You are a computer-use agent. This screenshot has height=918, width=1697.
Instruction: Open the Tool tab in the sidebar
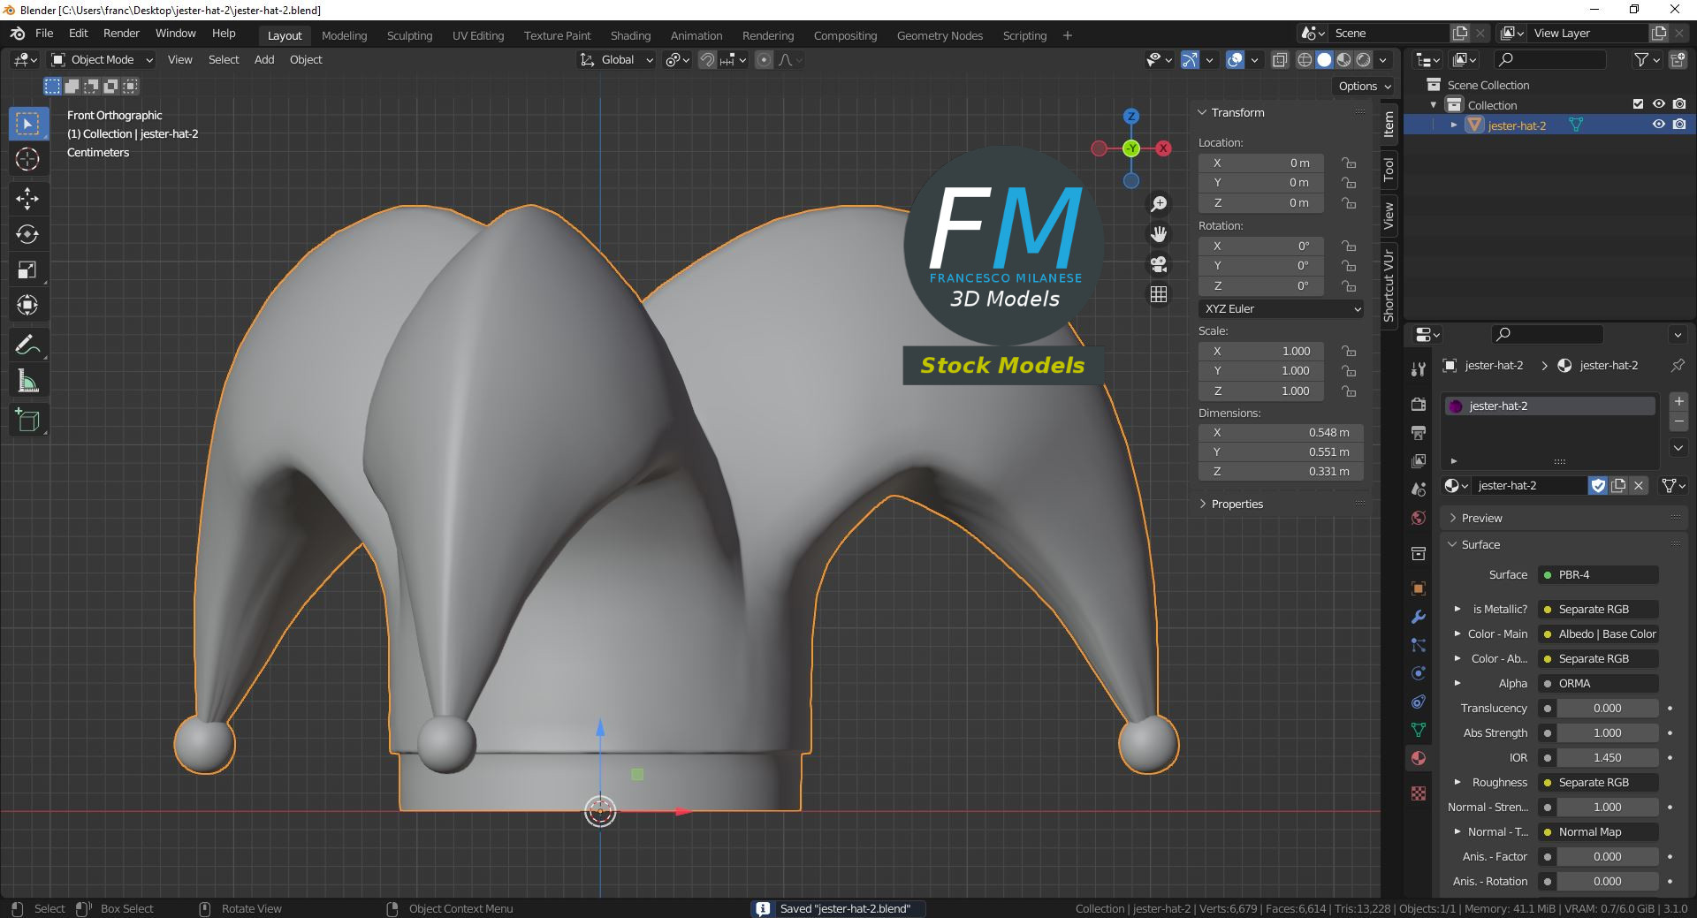click(1389, 169)
